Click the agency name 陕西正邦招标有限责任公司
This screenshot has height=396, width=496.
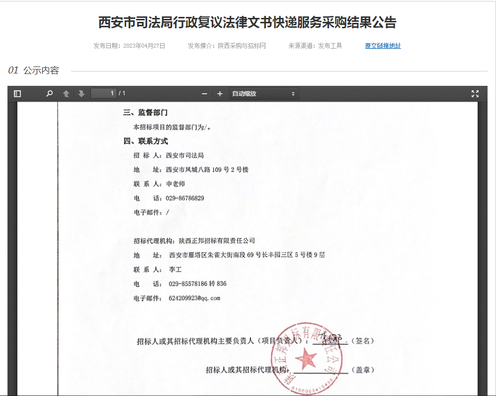217,241
